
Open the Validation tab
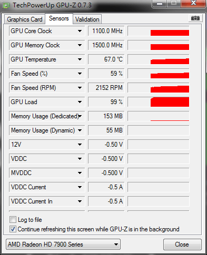(87, 19)
